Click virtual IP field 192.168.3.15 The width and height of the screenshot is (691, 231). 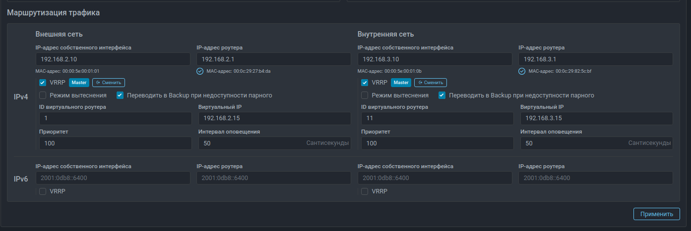tap(596, 119)
